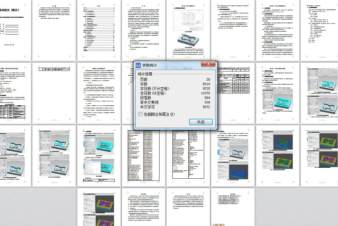Screen dimensions: 338x226
Task: Close the 字数统计 dialog with 关闭 button
Action: point(201,122)
